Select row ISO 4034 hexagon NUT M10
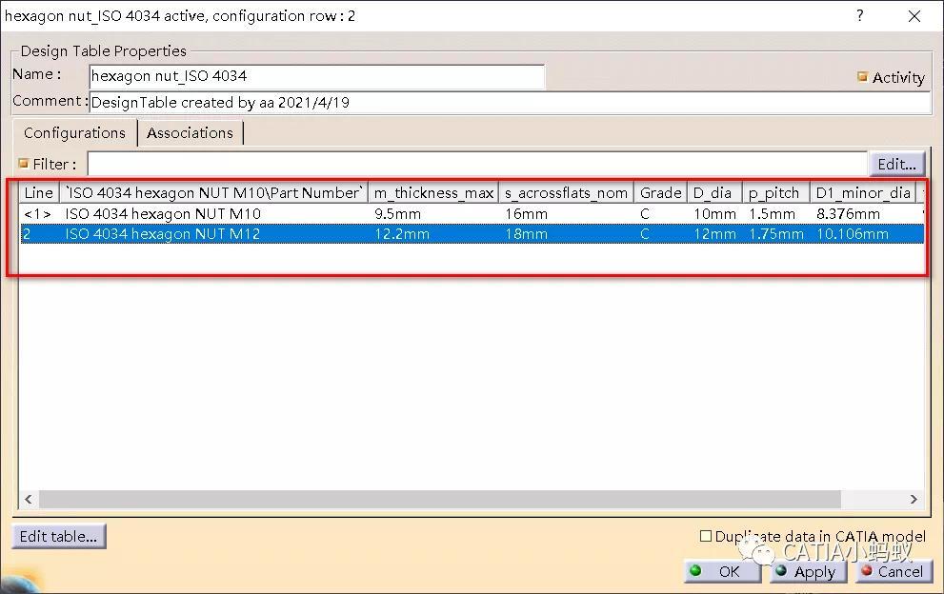Viewport: 944px width, 594px height. click(472, 213)
